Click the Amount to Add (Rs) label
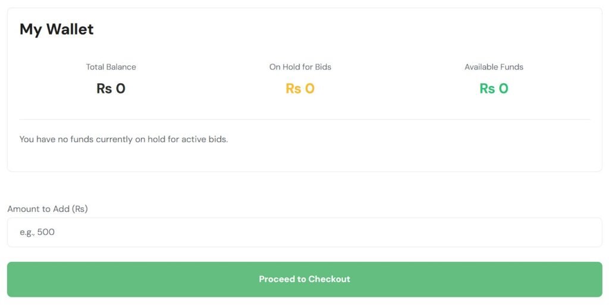This screenshot has width=609, height=307. point(48,209)
